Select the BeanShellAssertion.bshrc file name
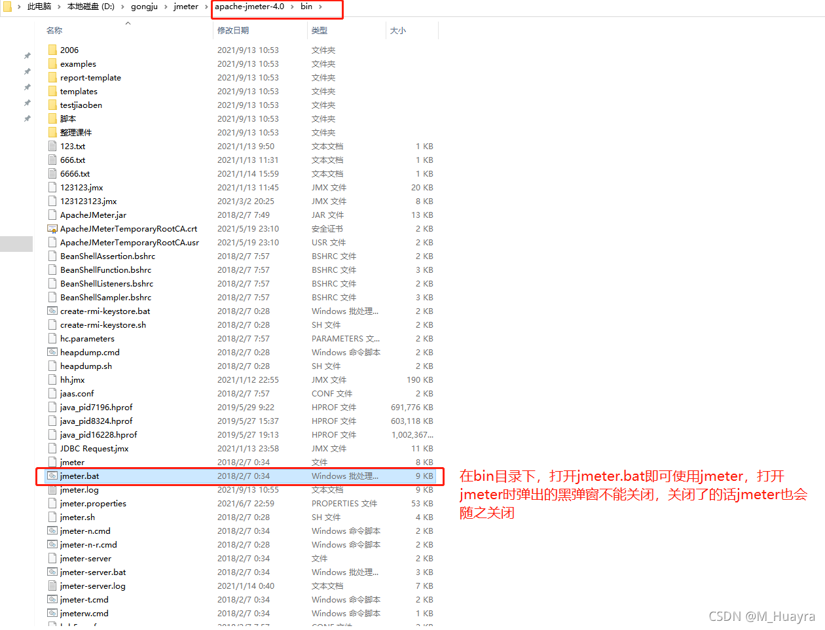 pyautogui.click(x=108, y=256)
